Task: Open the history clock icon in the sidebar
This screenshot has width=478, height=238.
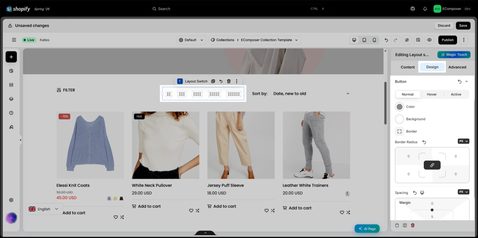Action: 11,113
